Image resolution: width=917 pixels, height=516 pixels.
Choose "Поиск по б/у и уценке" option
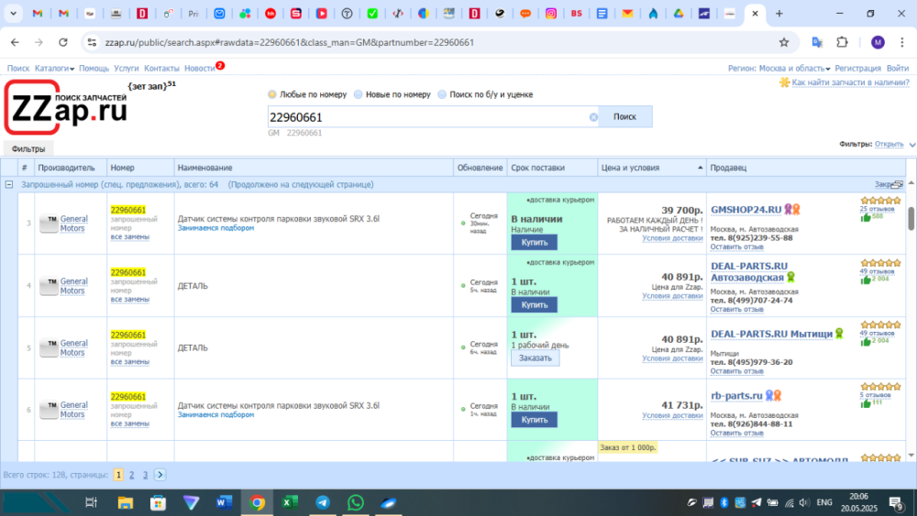click(x=443, y=94)
